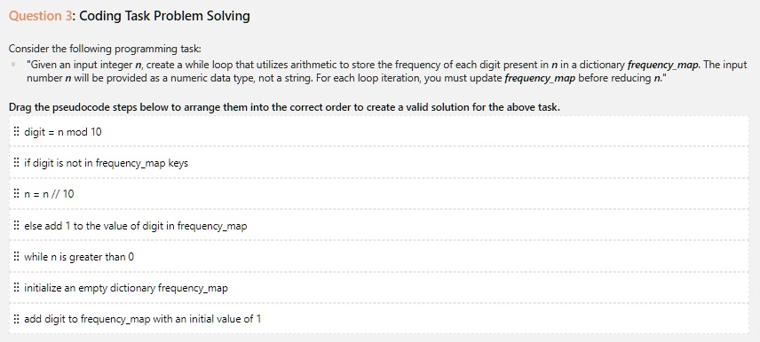The image size is (760, 342).
Task: Click drag handle beside 'n = n // 10'
Action: click(17, 194)
